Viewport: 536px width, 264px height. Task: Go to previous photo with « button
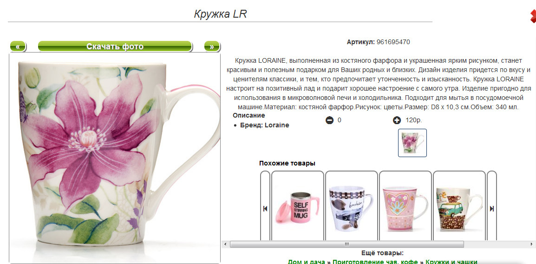point(18,46)
